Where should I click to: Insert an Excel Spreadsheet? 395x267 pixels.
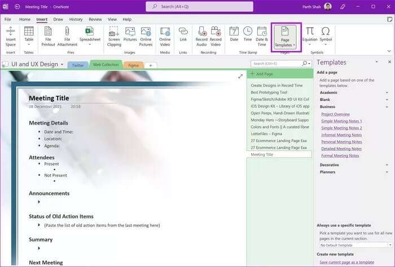click(90, 36)
